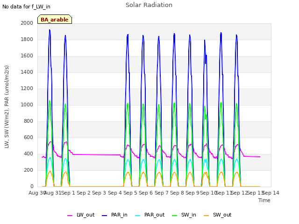This screenshot has height=224, width=299.
Task: Click the Sep 5 x-axis tick label
Action: [130, 193]
